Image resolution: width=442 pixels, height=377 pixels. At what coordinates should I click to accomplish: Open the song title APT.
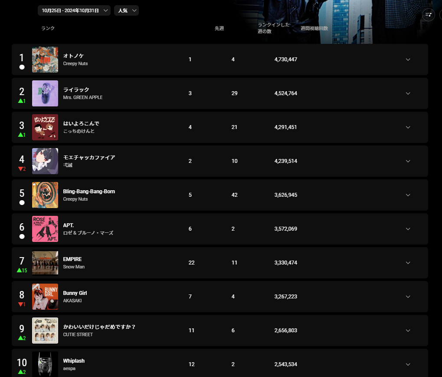(x=69, y=225)
